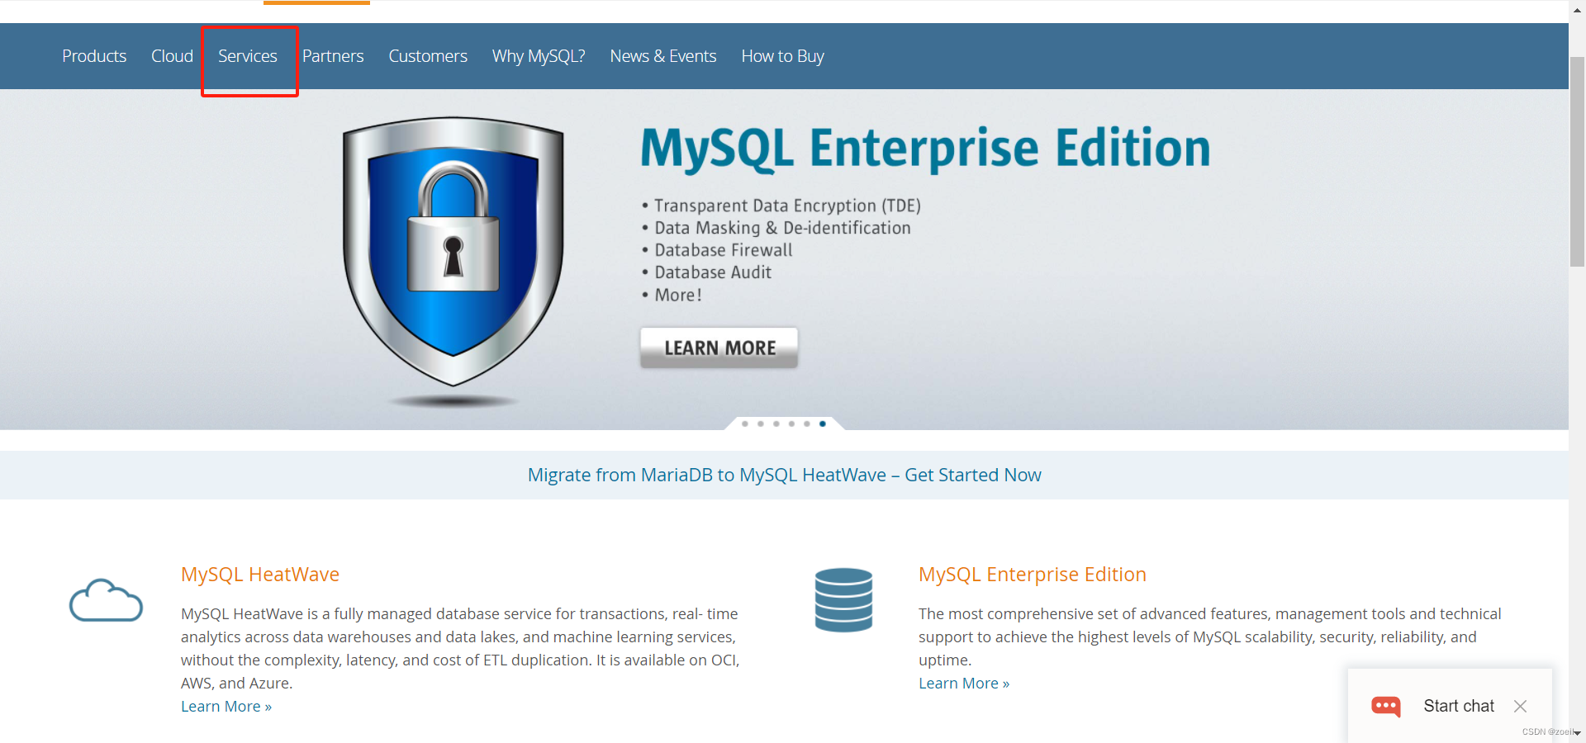The image size is (1586, 743).
Task: Open the Services menu item
Action: [248, 56]
